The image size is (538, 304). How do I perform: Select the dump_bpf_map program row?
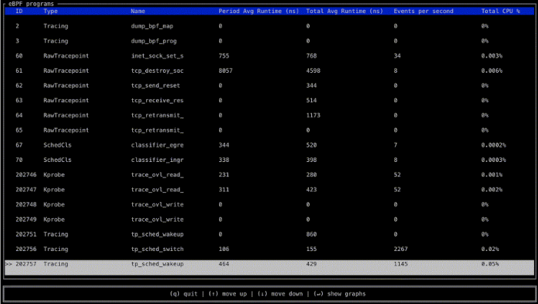tap(269, 26)
